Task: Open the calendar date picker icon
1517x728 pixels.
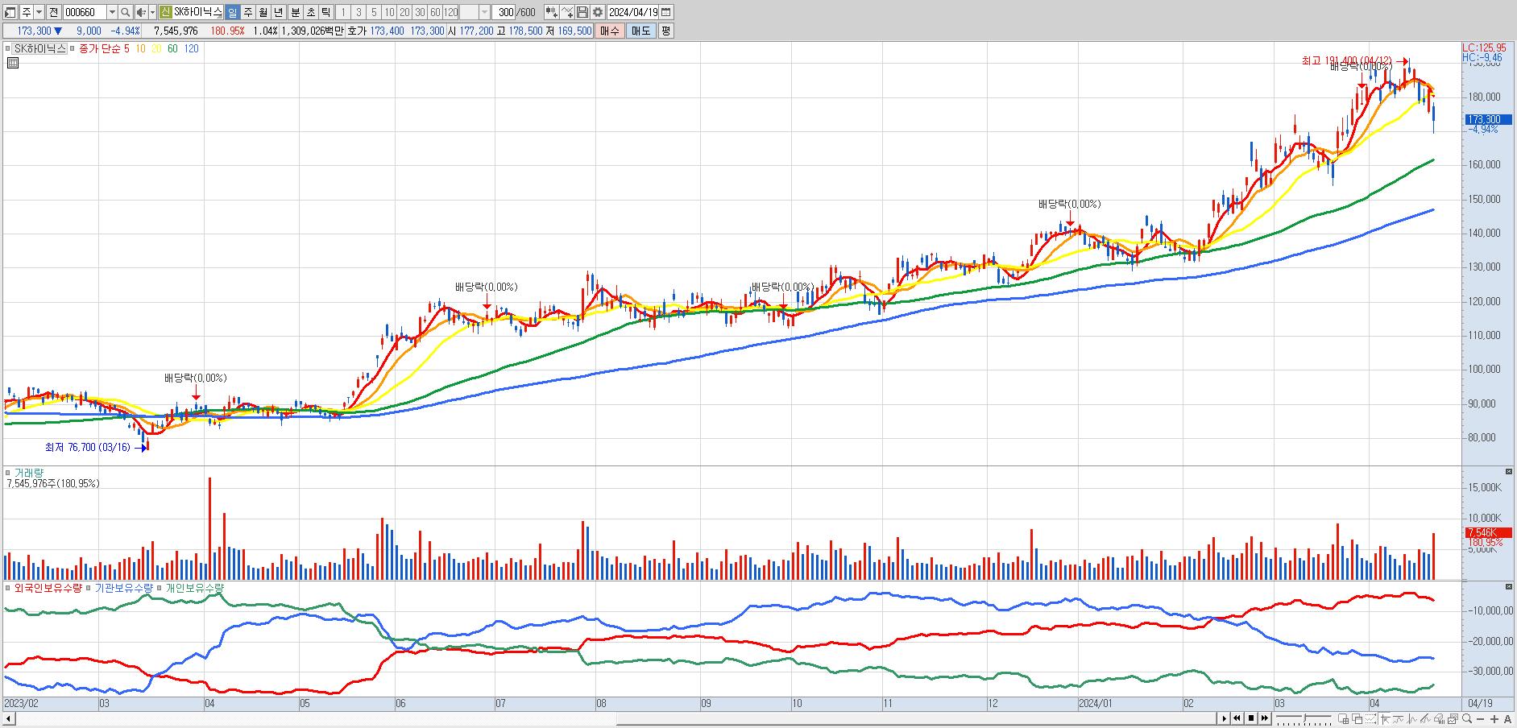Action: (x=666, y=12)
